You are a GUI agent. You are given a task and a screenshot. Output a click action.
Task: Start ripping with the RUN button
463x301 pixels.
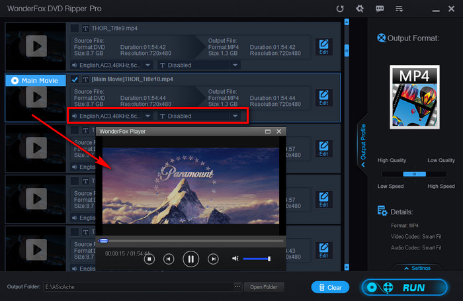point(404,287)
